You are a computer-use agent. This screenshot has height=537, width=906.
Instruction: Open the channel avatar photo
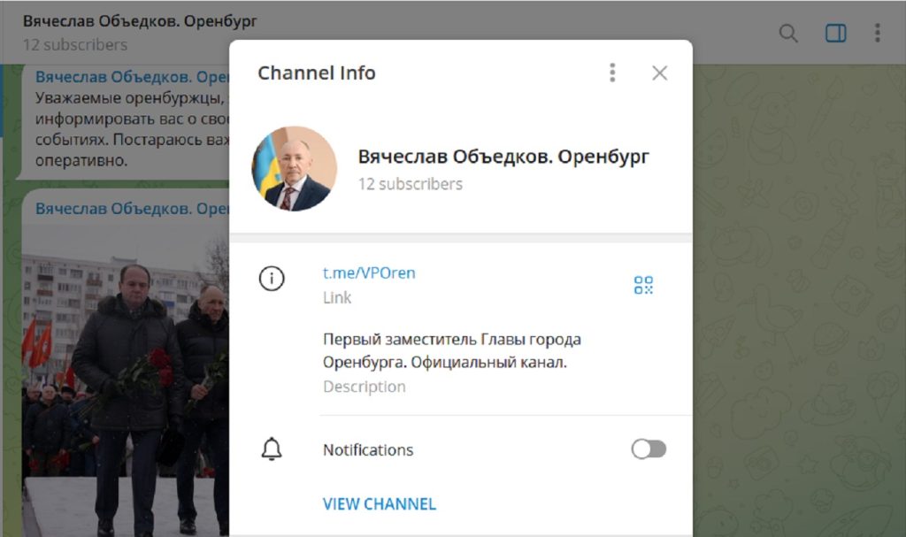(295, 169)
